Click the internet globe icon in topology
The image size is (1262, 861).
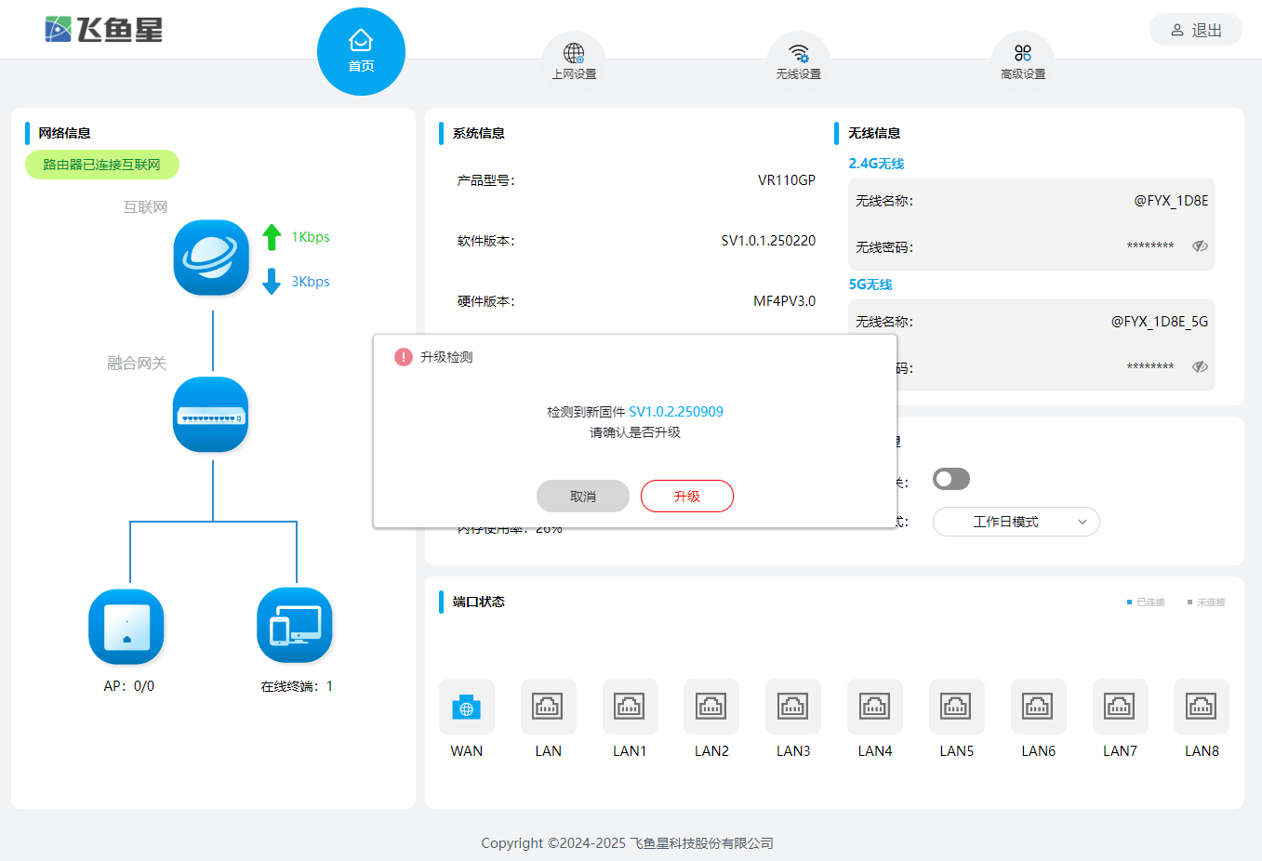tap(211, 258)
